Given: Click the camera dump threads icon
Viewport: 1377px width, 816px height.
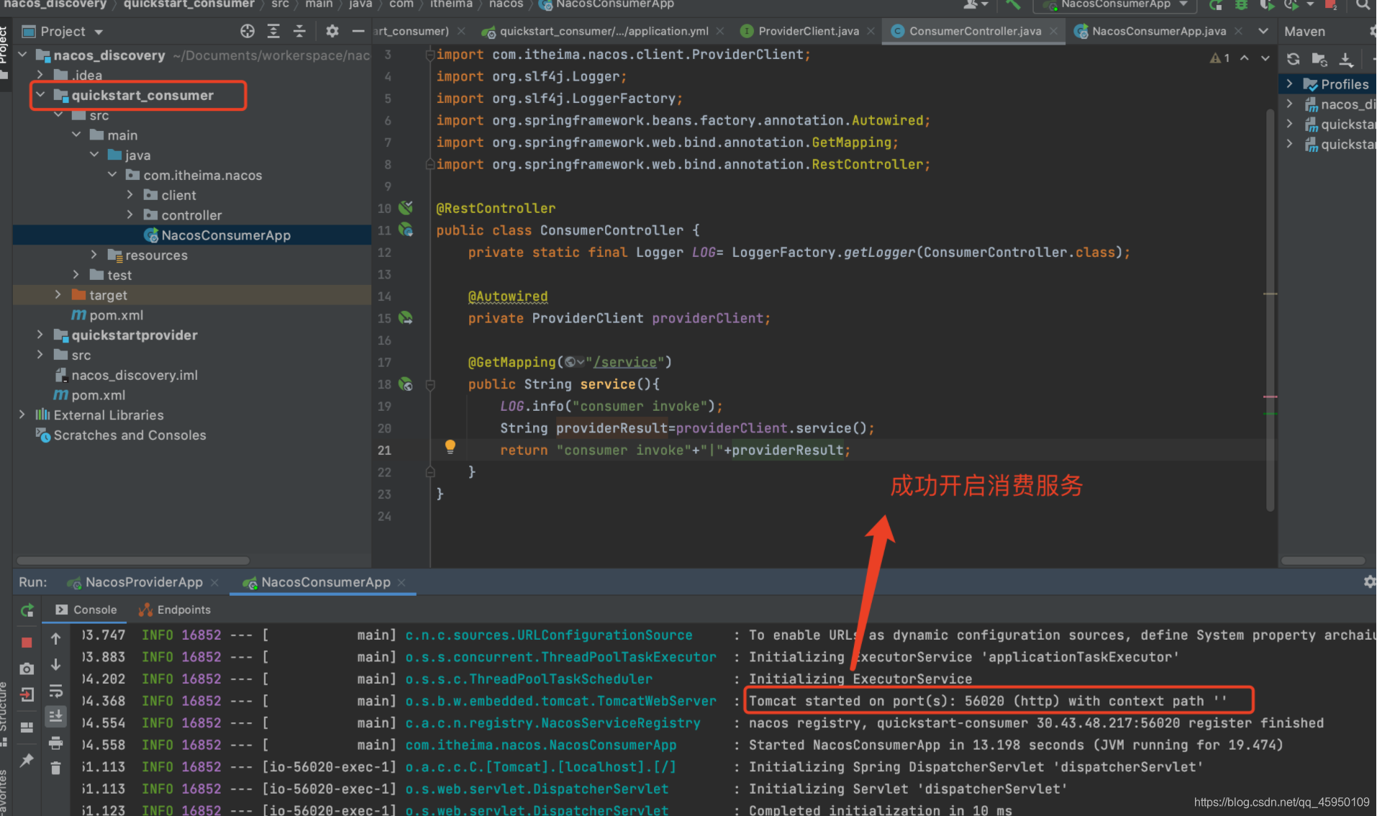Looking at the screenshot, I should tap(27, 668).
